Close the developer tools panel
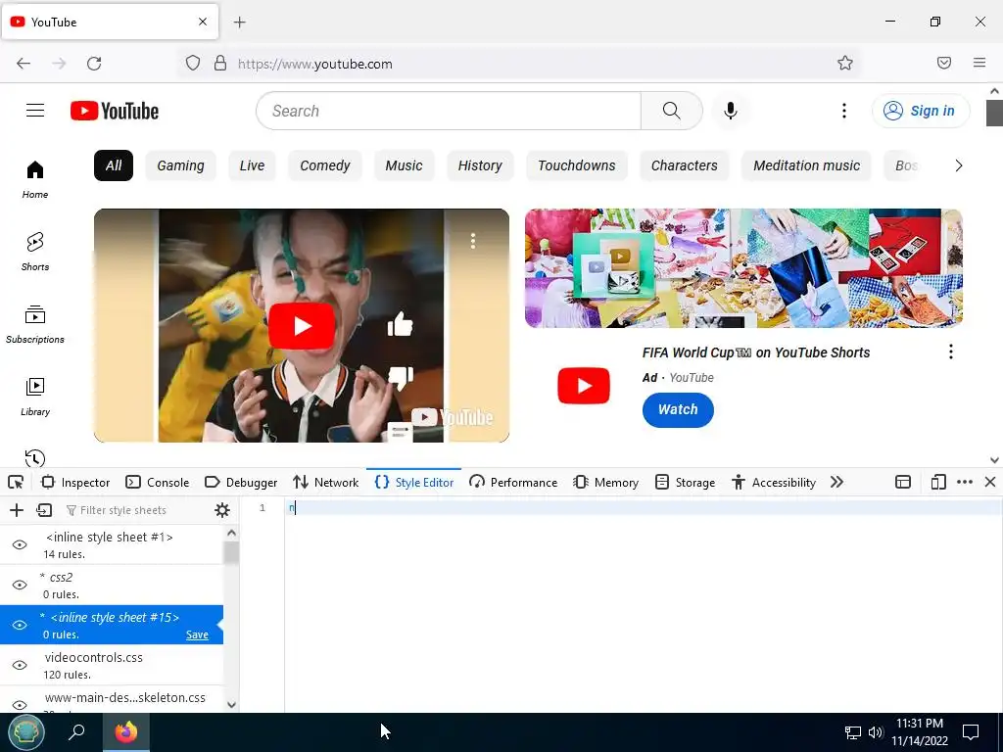This screenshot has height=752, width=1003. (990, 482)
